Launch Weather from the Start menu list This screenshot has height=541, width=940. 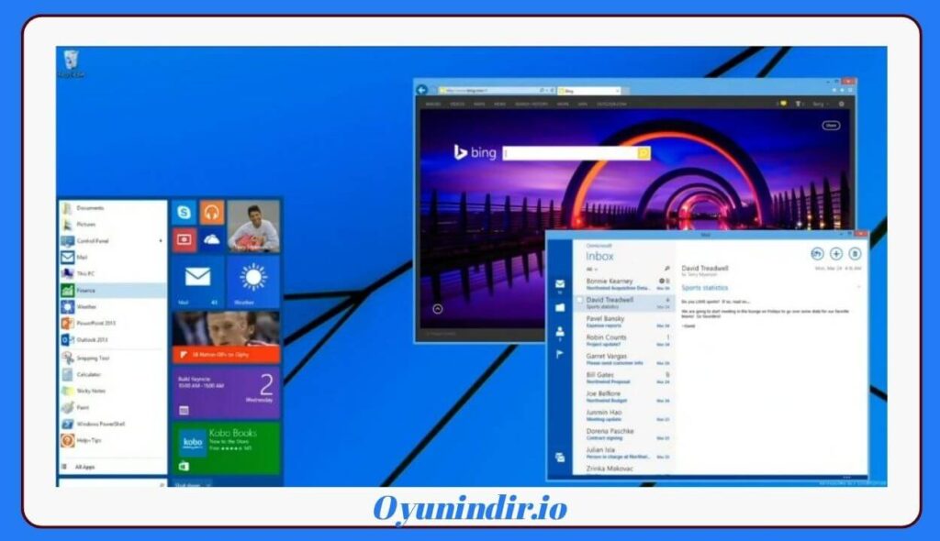pos(113,307)
